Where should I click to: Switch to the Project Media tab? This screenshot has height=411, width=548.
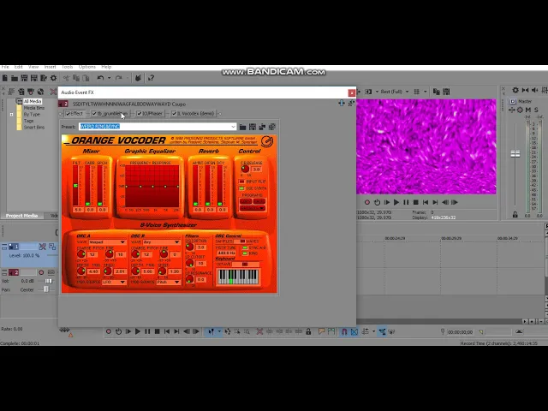21,216
